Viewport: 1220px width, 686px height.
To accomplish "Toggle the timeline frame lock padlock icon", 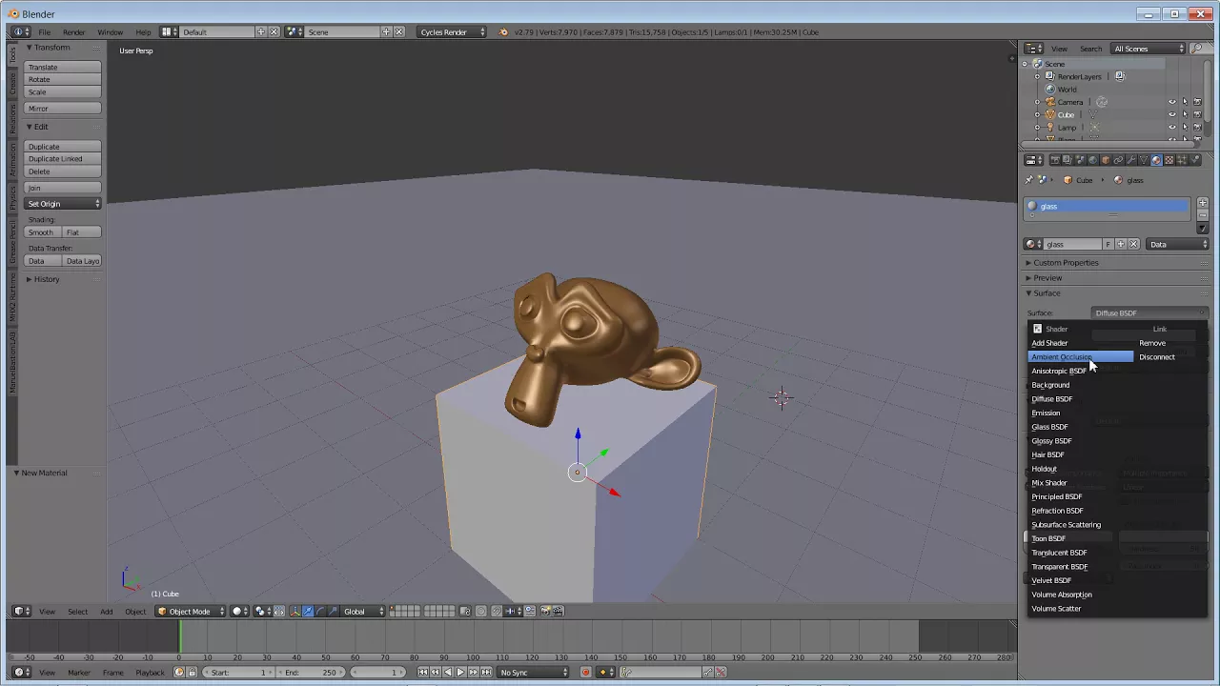I will (193, 673).
